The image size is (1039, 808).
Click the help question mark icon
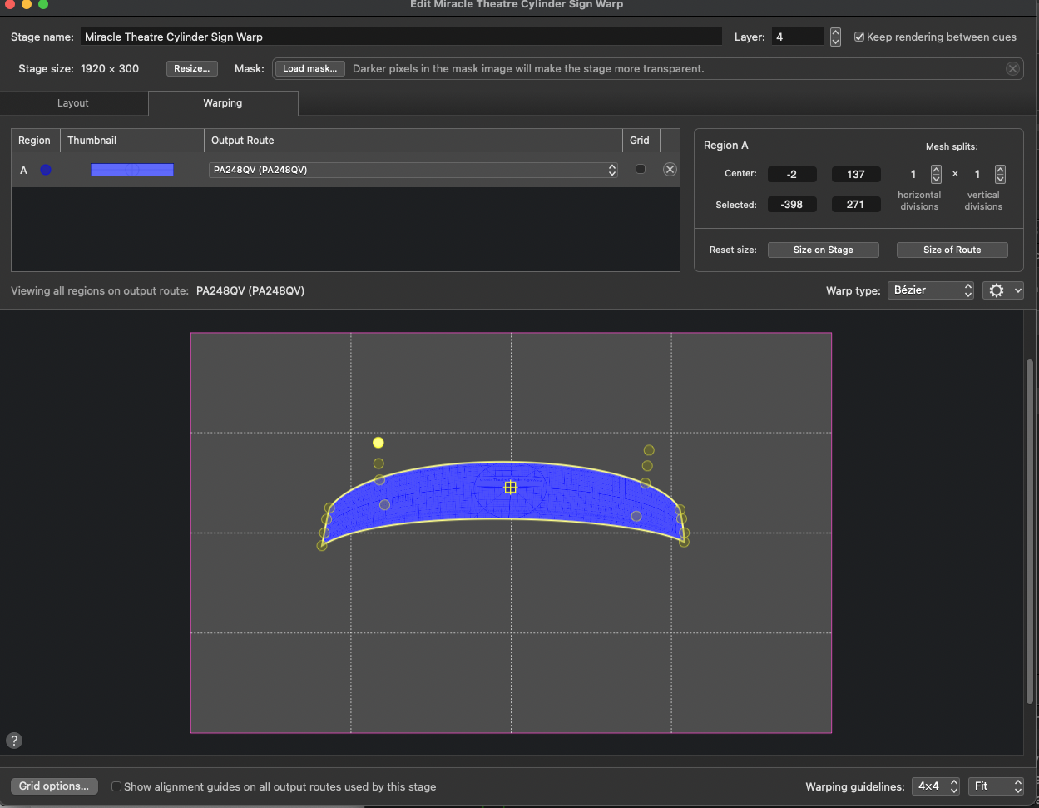(13, 740)
